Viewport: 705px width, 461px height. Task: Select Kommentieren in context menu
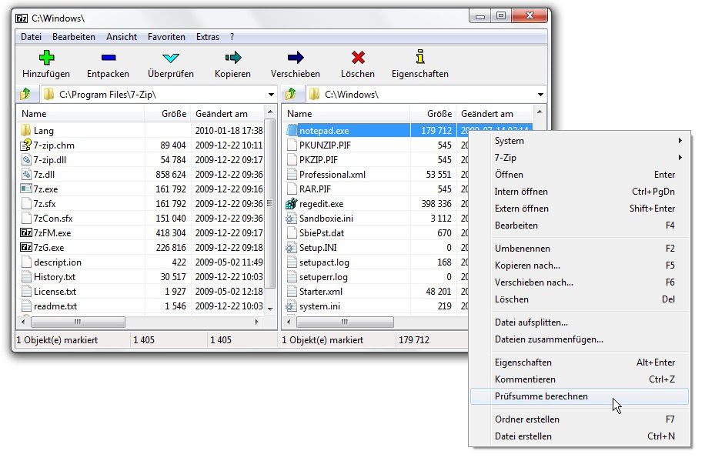[580, 379]
